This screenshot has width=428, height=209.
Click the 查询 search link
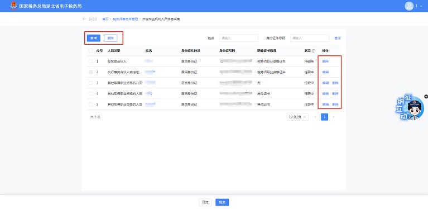click(x=338, y=38)
